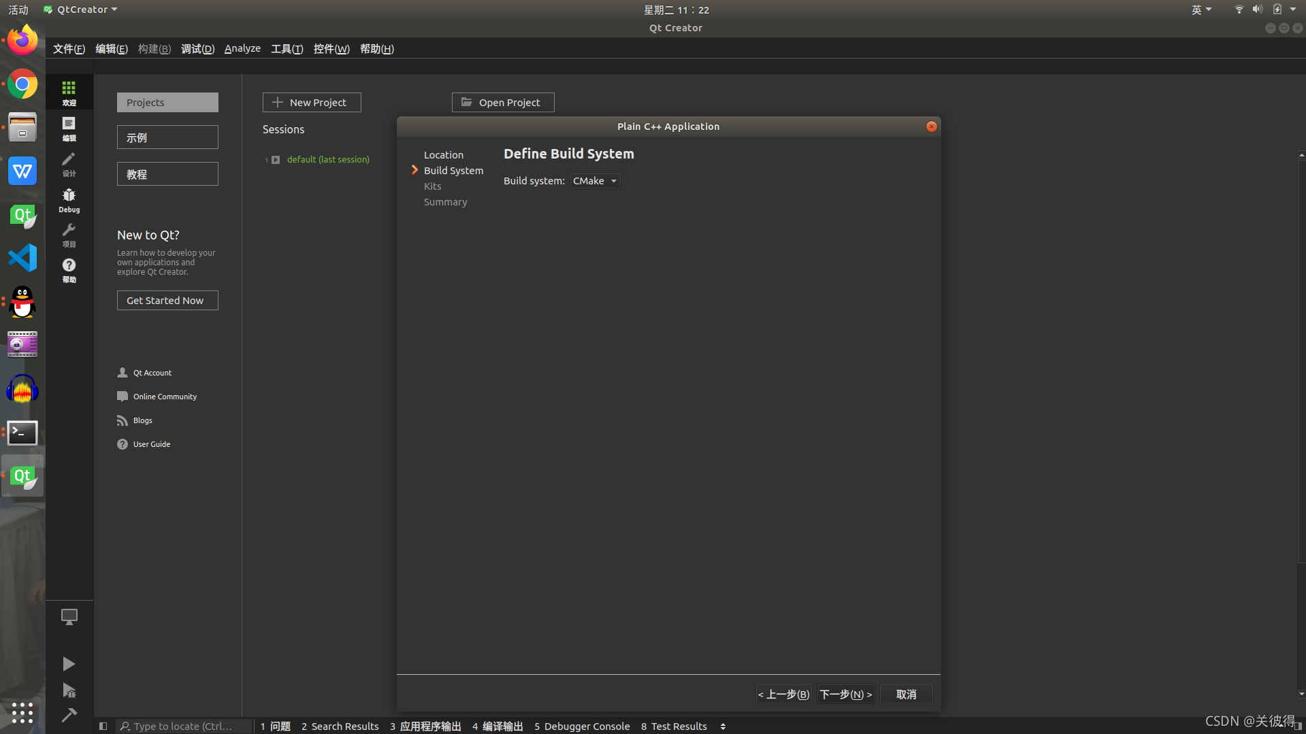Open the 3 应用程序输出 pane
1306x734 pixels.
tap(426, 727)
